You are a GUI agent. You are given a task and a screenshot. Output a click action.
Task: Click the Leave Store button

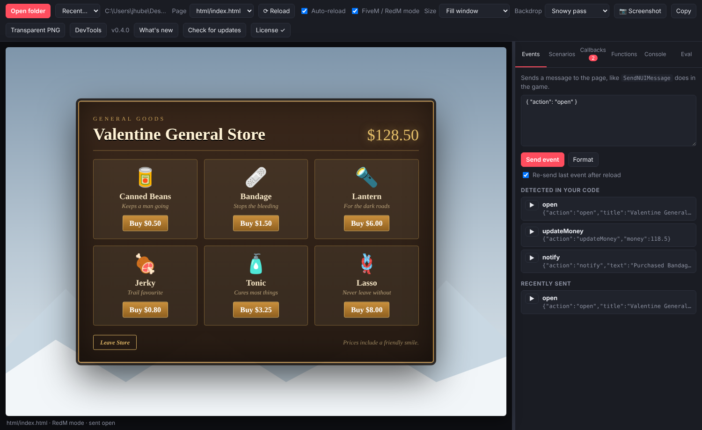click(x=115, y=343)
